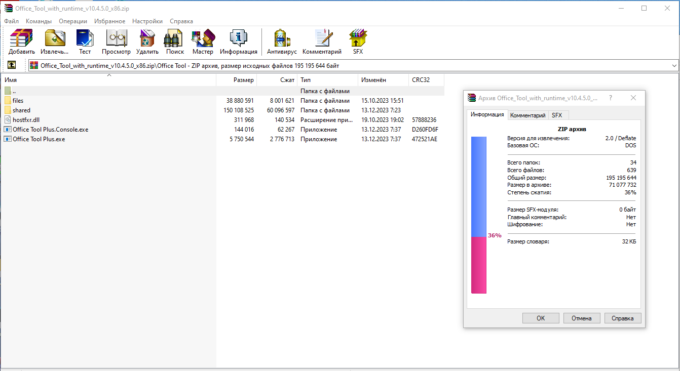Click the Антивирус scan icon

(281, 42)
